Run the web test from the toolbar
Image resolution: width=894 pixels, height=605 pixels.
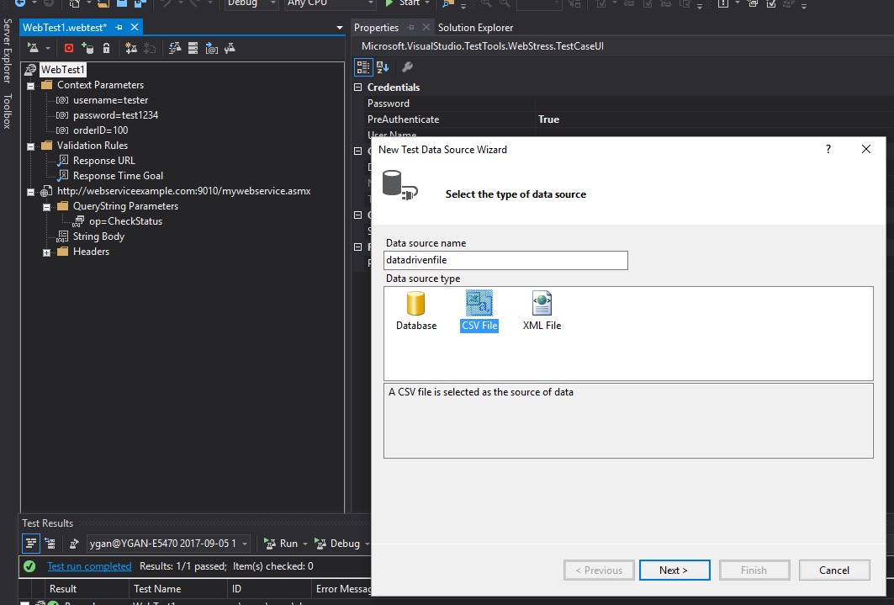click(x=34, y=48)
